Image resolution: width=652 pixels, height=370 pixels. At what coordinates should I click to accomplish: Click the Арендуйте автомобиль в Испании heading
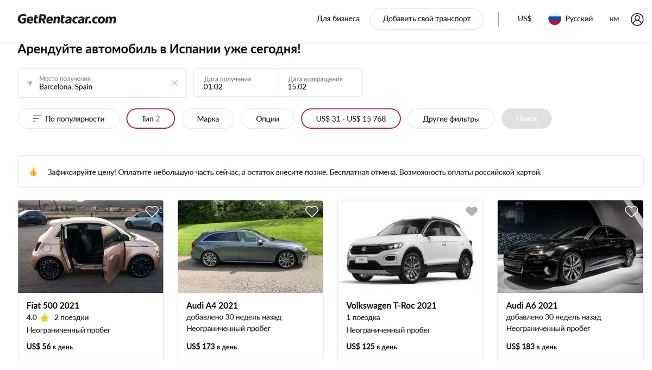click(x=159, y=49)
